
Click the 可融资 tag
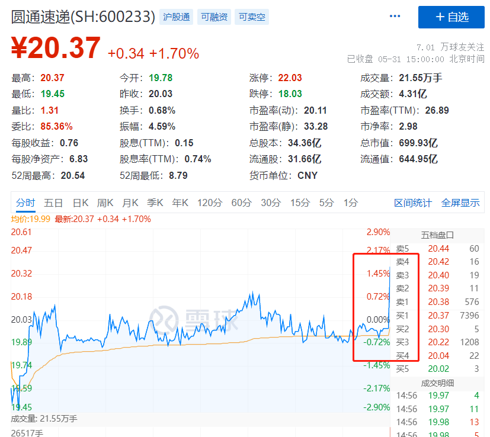pyautogui.click(x=214, y=17)
